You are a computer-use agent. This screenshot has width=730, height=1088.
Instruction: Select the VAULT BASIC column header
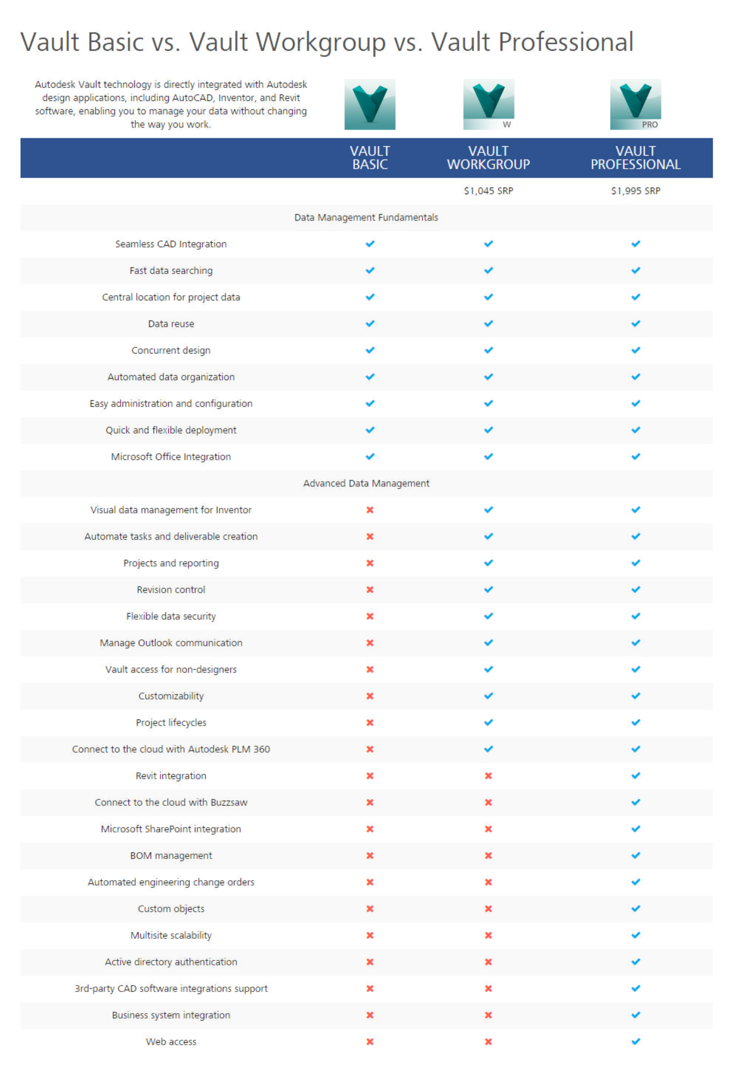tap(370, 158)
